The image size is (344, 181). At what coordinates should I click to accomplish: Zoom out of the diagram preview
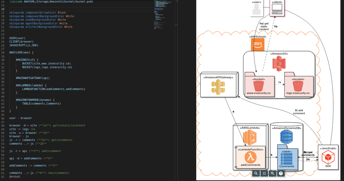click(256, 173)
